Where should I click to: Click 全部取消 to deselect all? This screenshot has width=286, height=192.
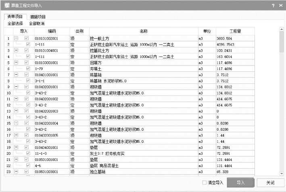tap(37, 23)
